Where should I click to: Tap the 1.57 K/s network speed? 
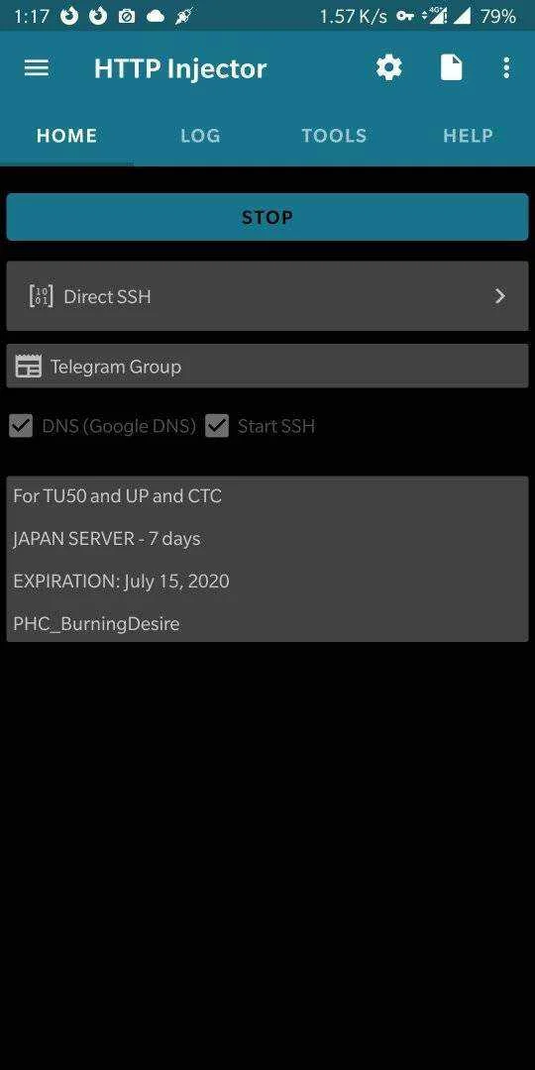(354, 17)
